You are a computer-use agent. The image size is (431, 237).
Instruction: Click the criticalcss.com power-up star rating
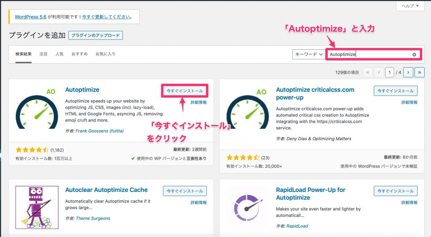tap(243, 157)
